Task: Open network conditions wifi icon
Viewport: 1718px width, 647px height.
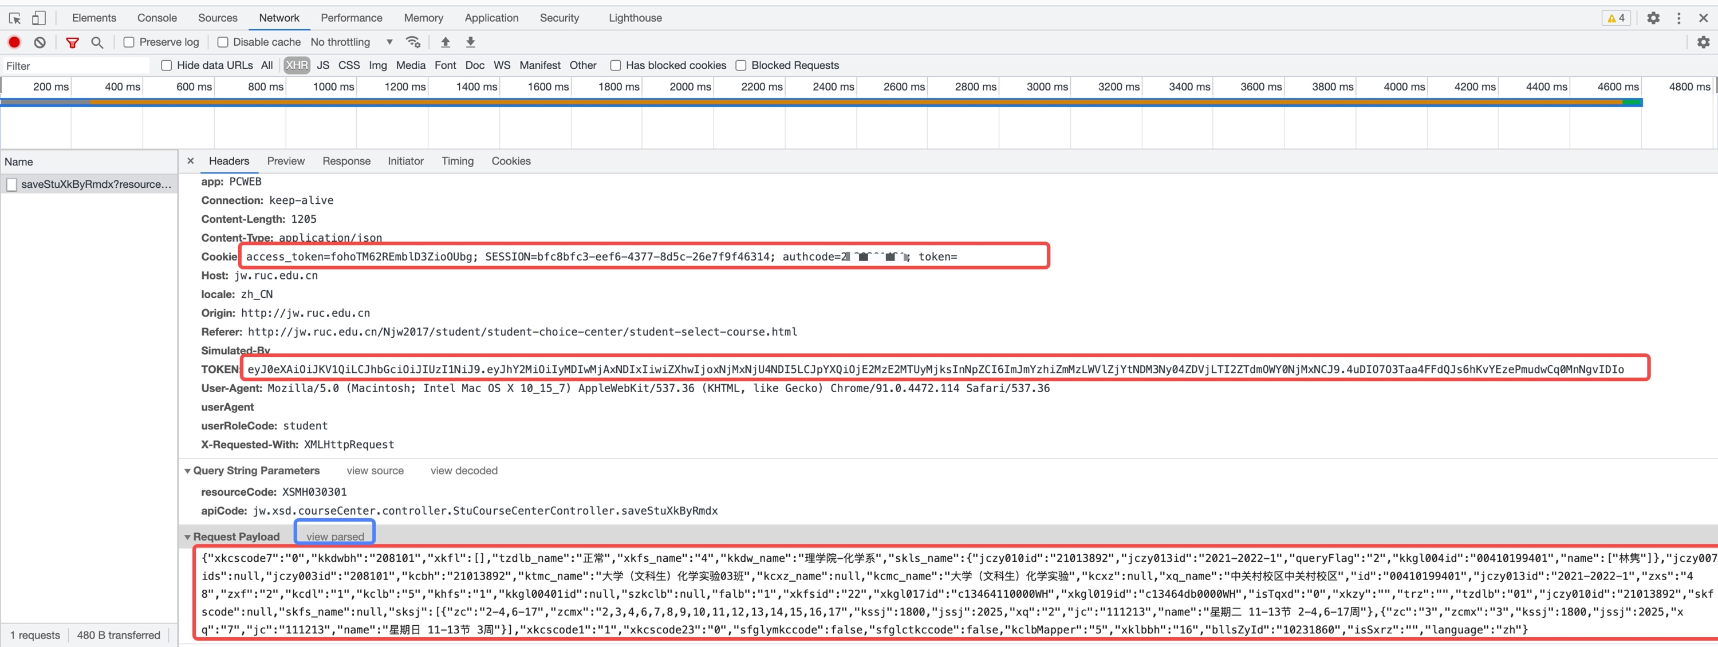Action: (413, 42)
